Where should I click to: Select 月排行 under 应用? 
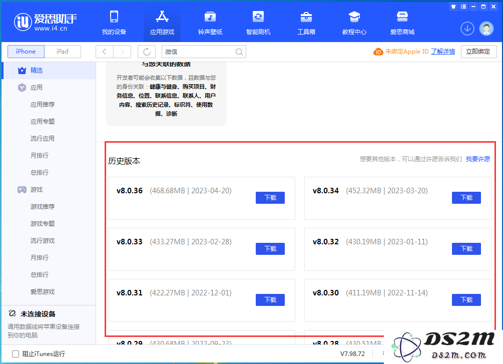point(40,156)
